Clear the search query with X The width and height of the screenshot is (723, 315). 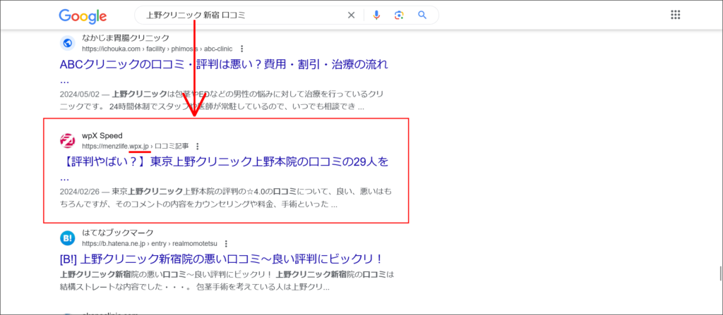(351, 16)
